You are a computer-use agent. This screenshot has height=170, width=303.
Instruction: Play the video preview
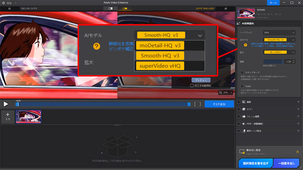tap(6, 104)
